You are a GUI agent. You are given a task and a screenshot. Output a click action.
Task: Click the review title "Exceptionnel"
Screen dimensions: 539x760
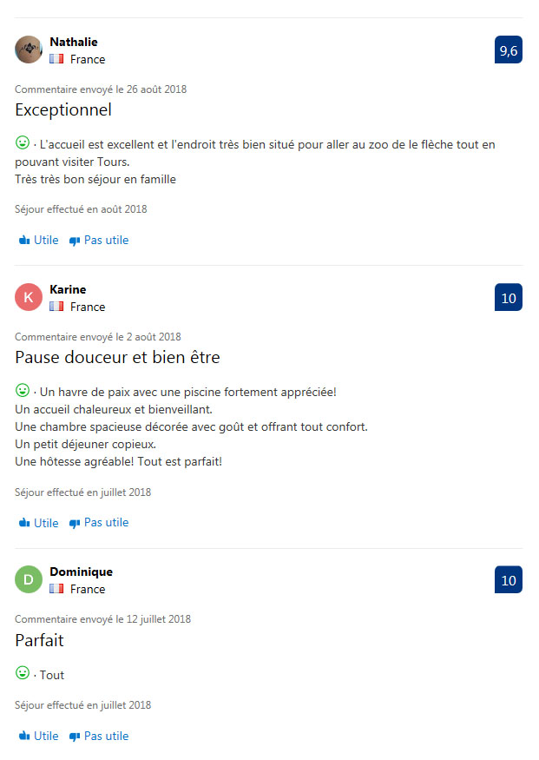coord(63,110)
